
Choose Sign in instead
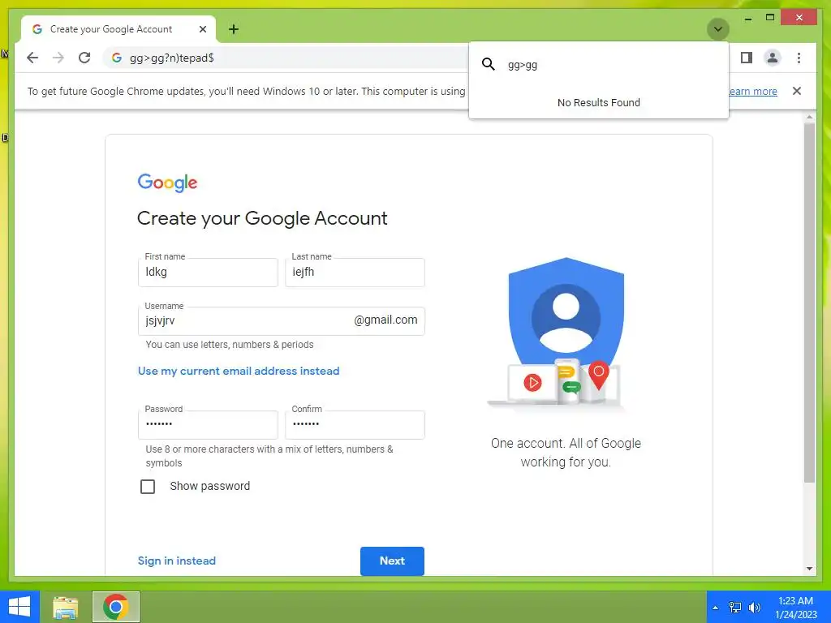[x=176, y=561]
